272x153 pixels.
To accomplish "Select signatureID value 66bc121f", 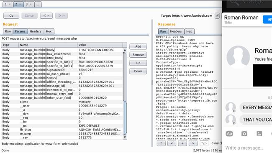I will click(x=86, y=70).
